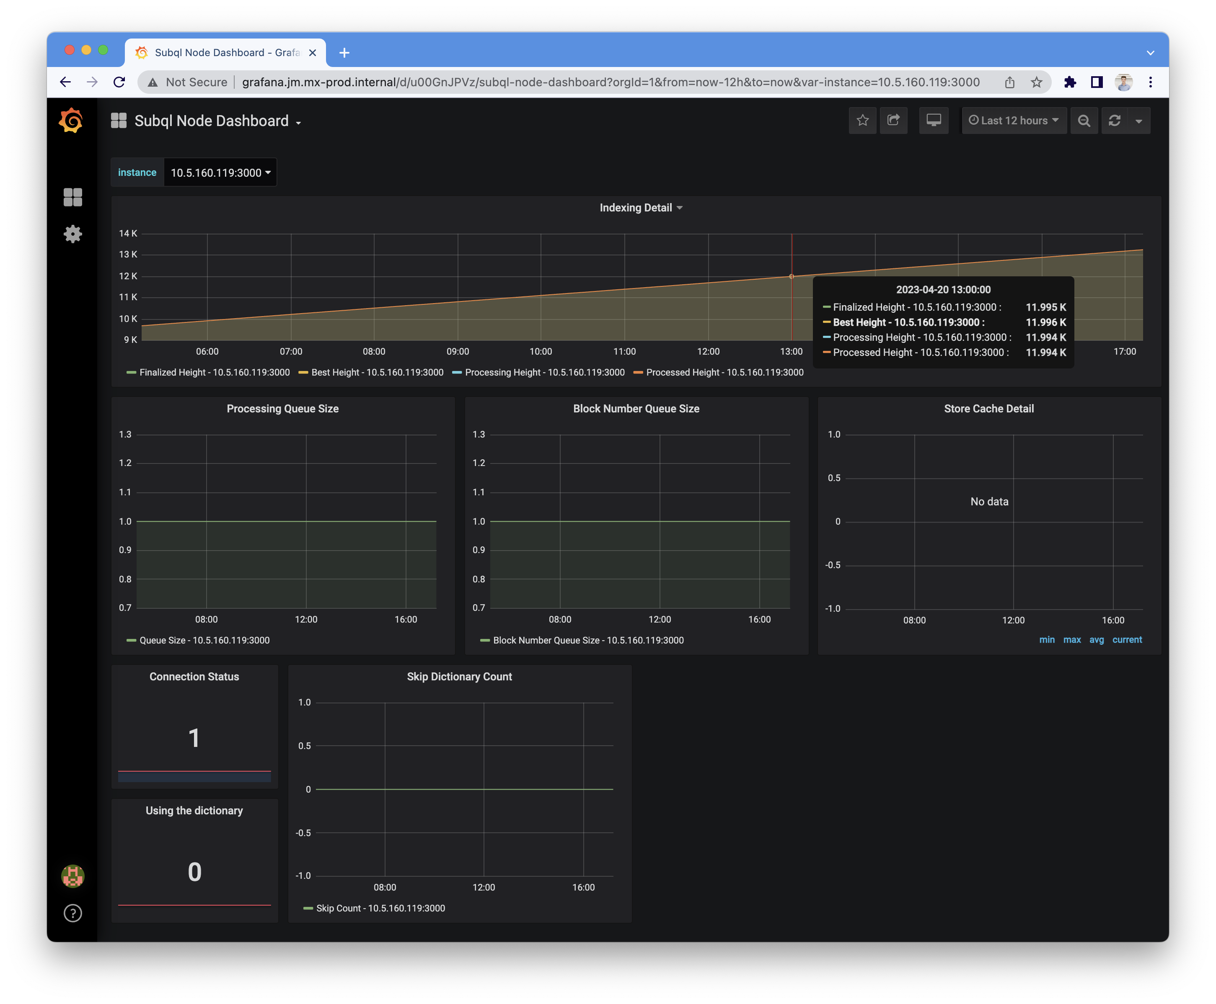
Task: Click the Best Height legend color swatch
Action: coord(303,373)
